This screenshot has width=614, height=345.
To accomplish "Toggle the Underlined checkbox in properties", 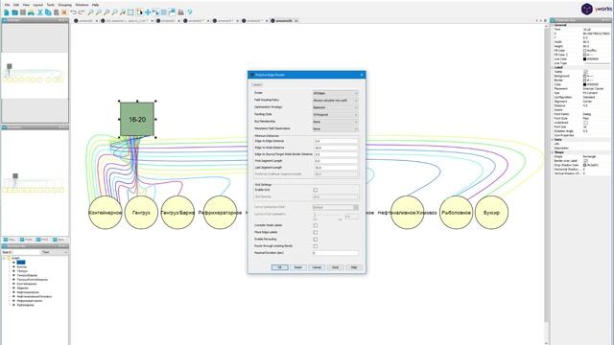I will [x=585, y=123].
